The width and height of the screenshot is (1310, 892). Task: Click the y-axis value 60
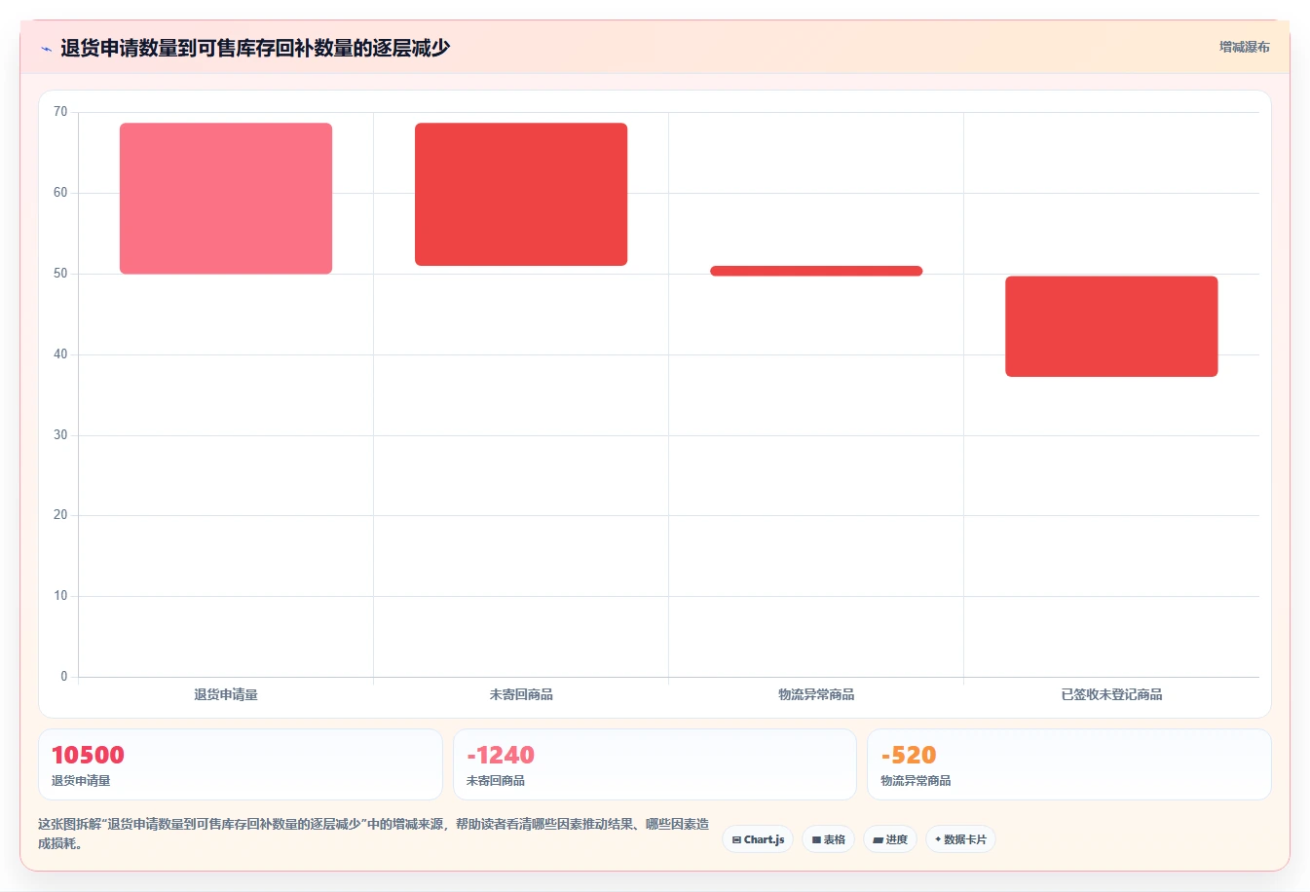tap(60, 193)
